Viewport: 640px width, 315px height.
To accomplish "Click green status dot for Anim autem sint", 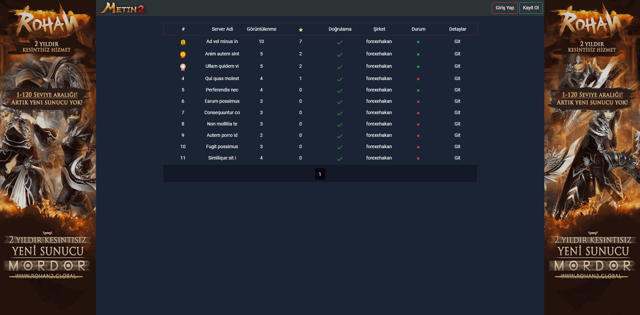I will (418, 54).
